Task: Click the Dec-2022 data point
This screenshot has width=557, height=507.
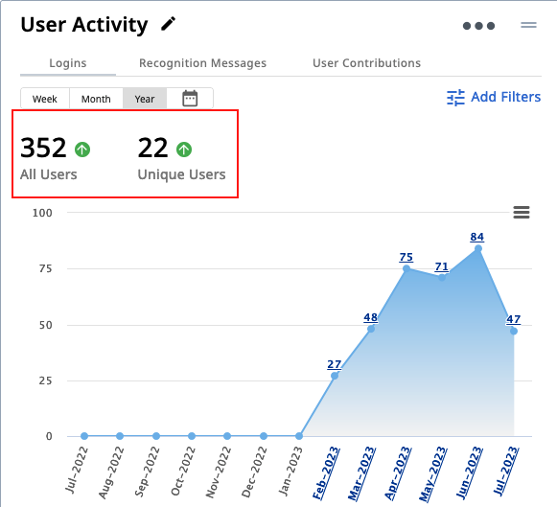Action: pos(264,436)
